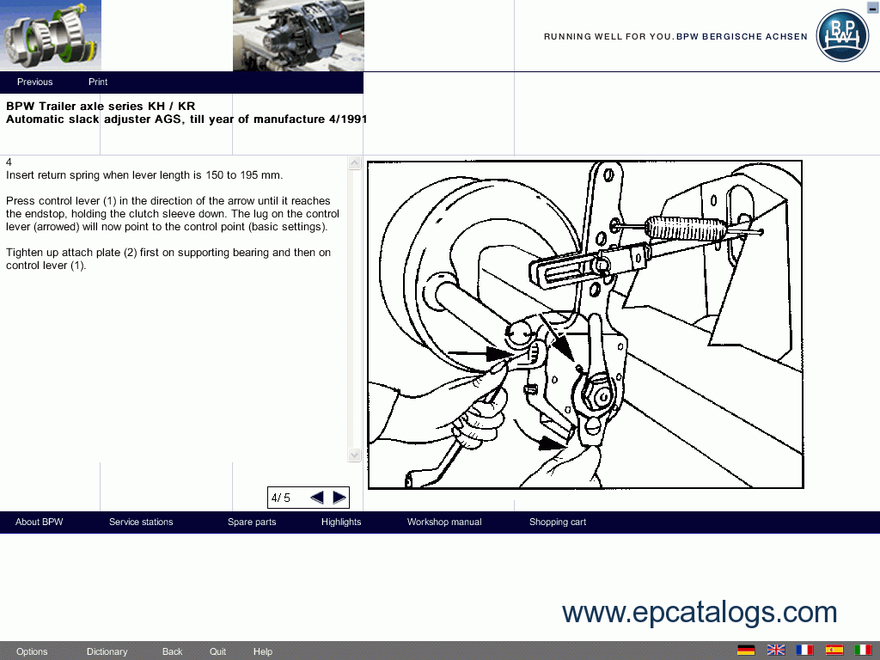880x660 pixels.
Task: Click the wheel bearing thumbnail image
Action: coord(51,35)
